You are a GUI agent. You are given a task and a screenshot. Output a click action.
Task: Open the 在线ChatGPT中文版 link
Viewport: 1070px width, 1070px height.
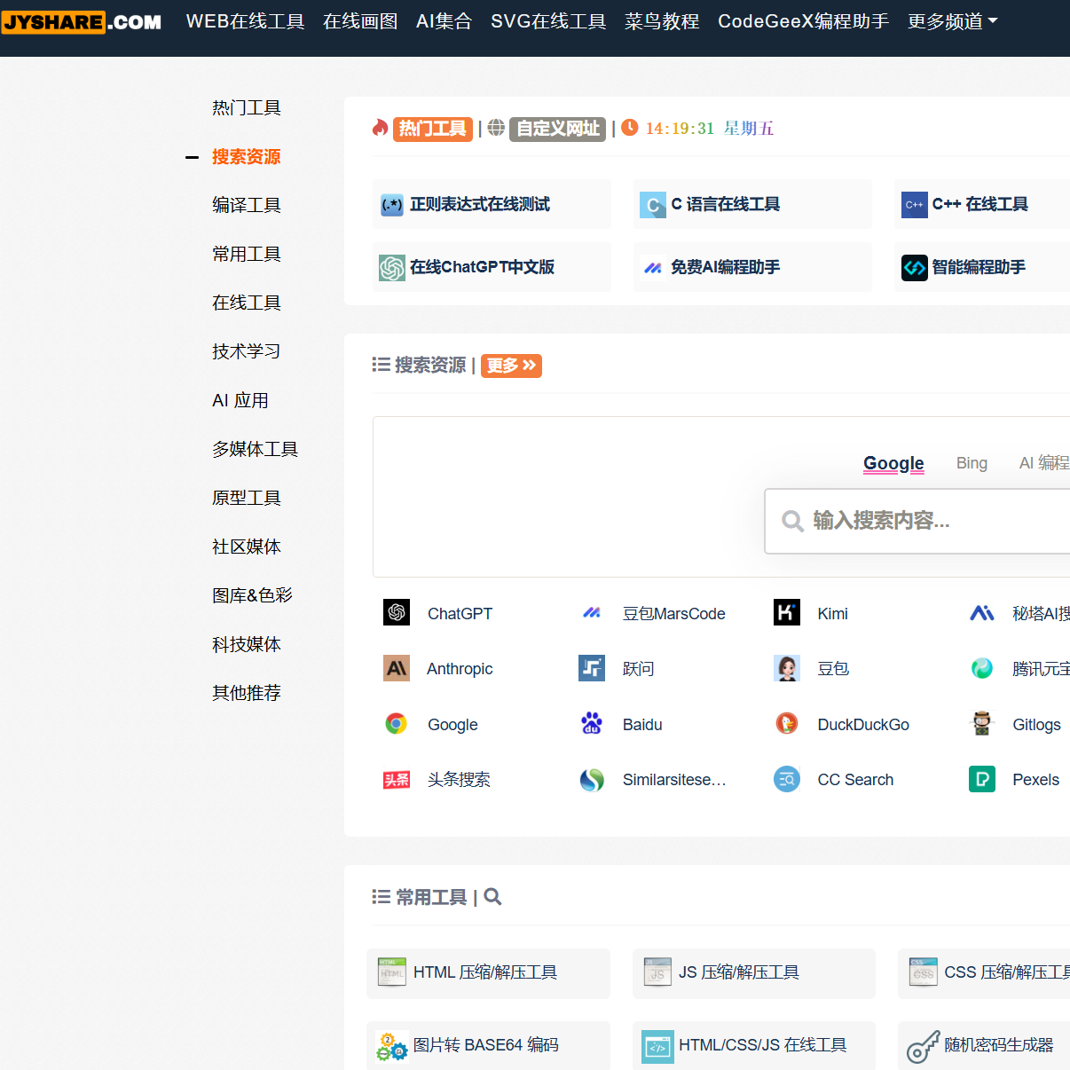tap(483, 267)
